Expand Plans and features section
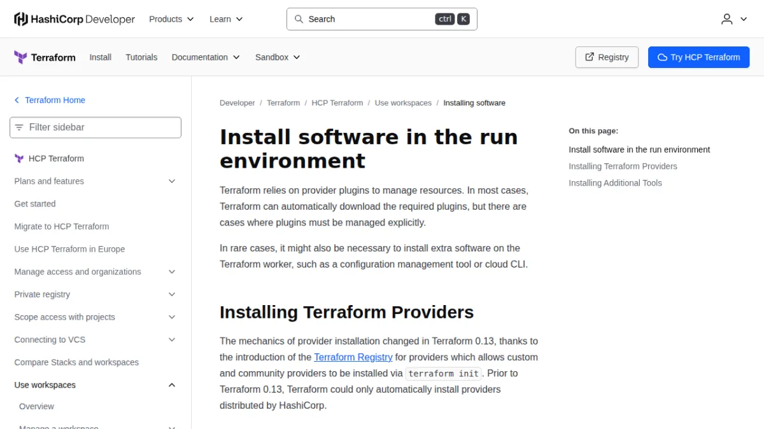 [172, 181]
